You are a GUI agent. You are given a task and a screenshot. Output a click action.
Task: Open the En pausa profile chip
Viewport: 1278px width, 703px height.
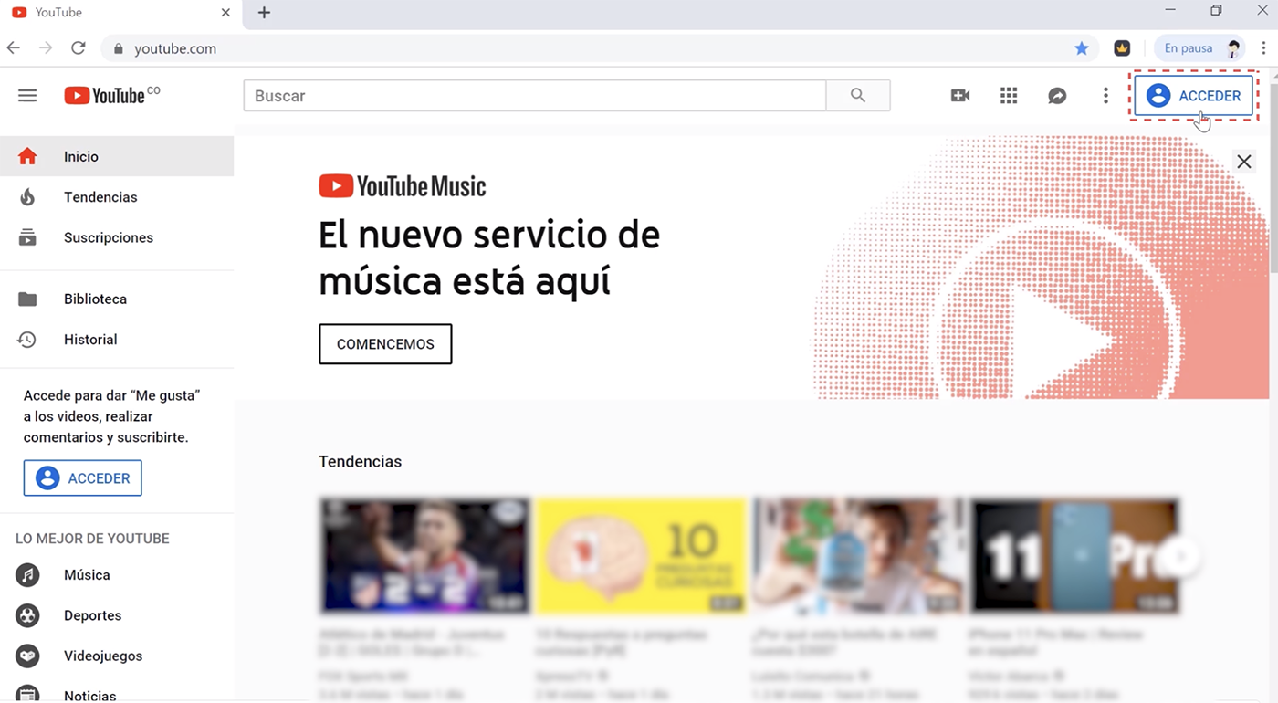(1200, 48)
